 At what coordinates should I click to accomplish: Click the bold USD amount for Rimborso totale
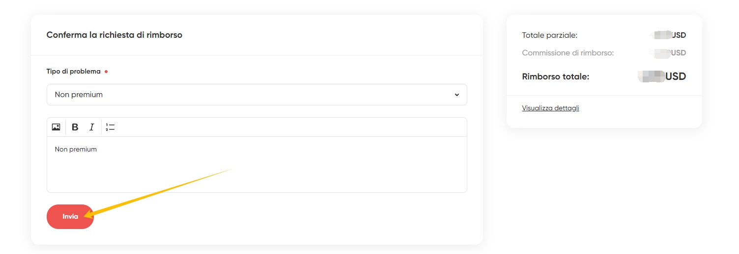(662, 76)
